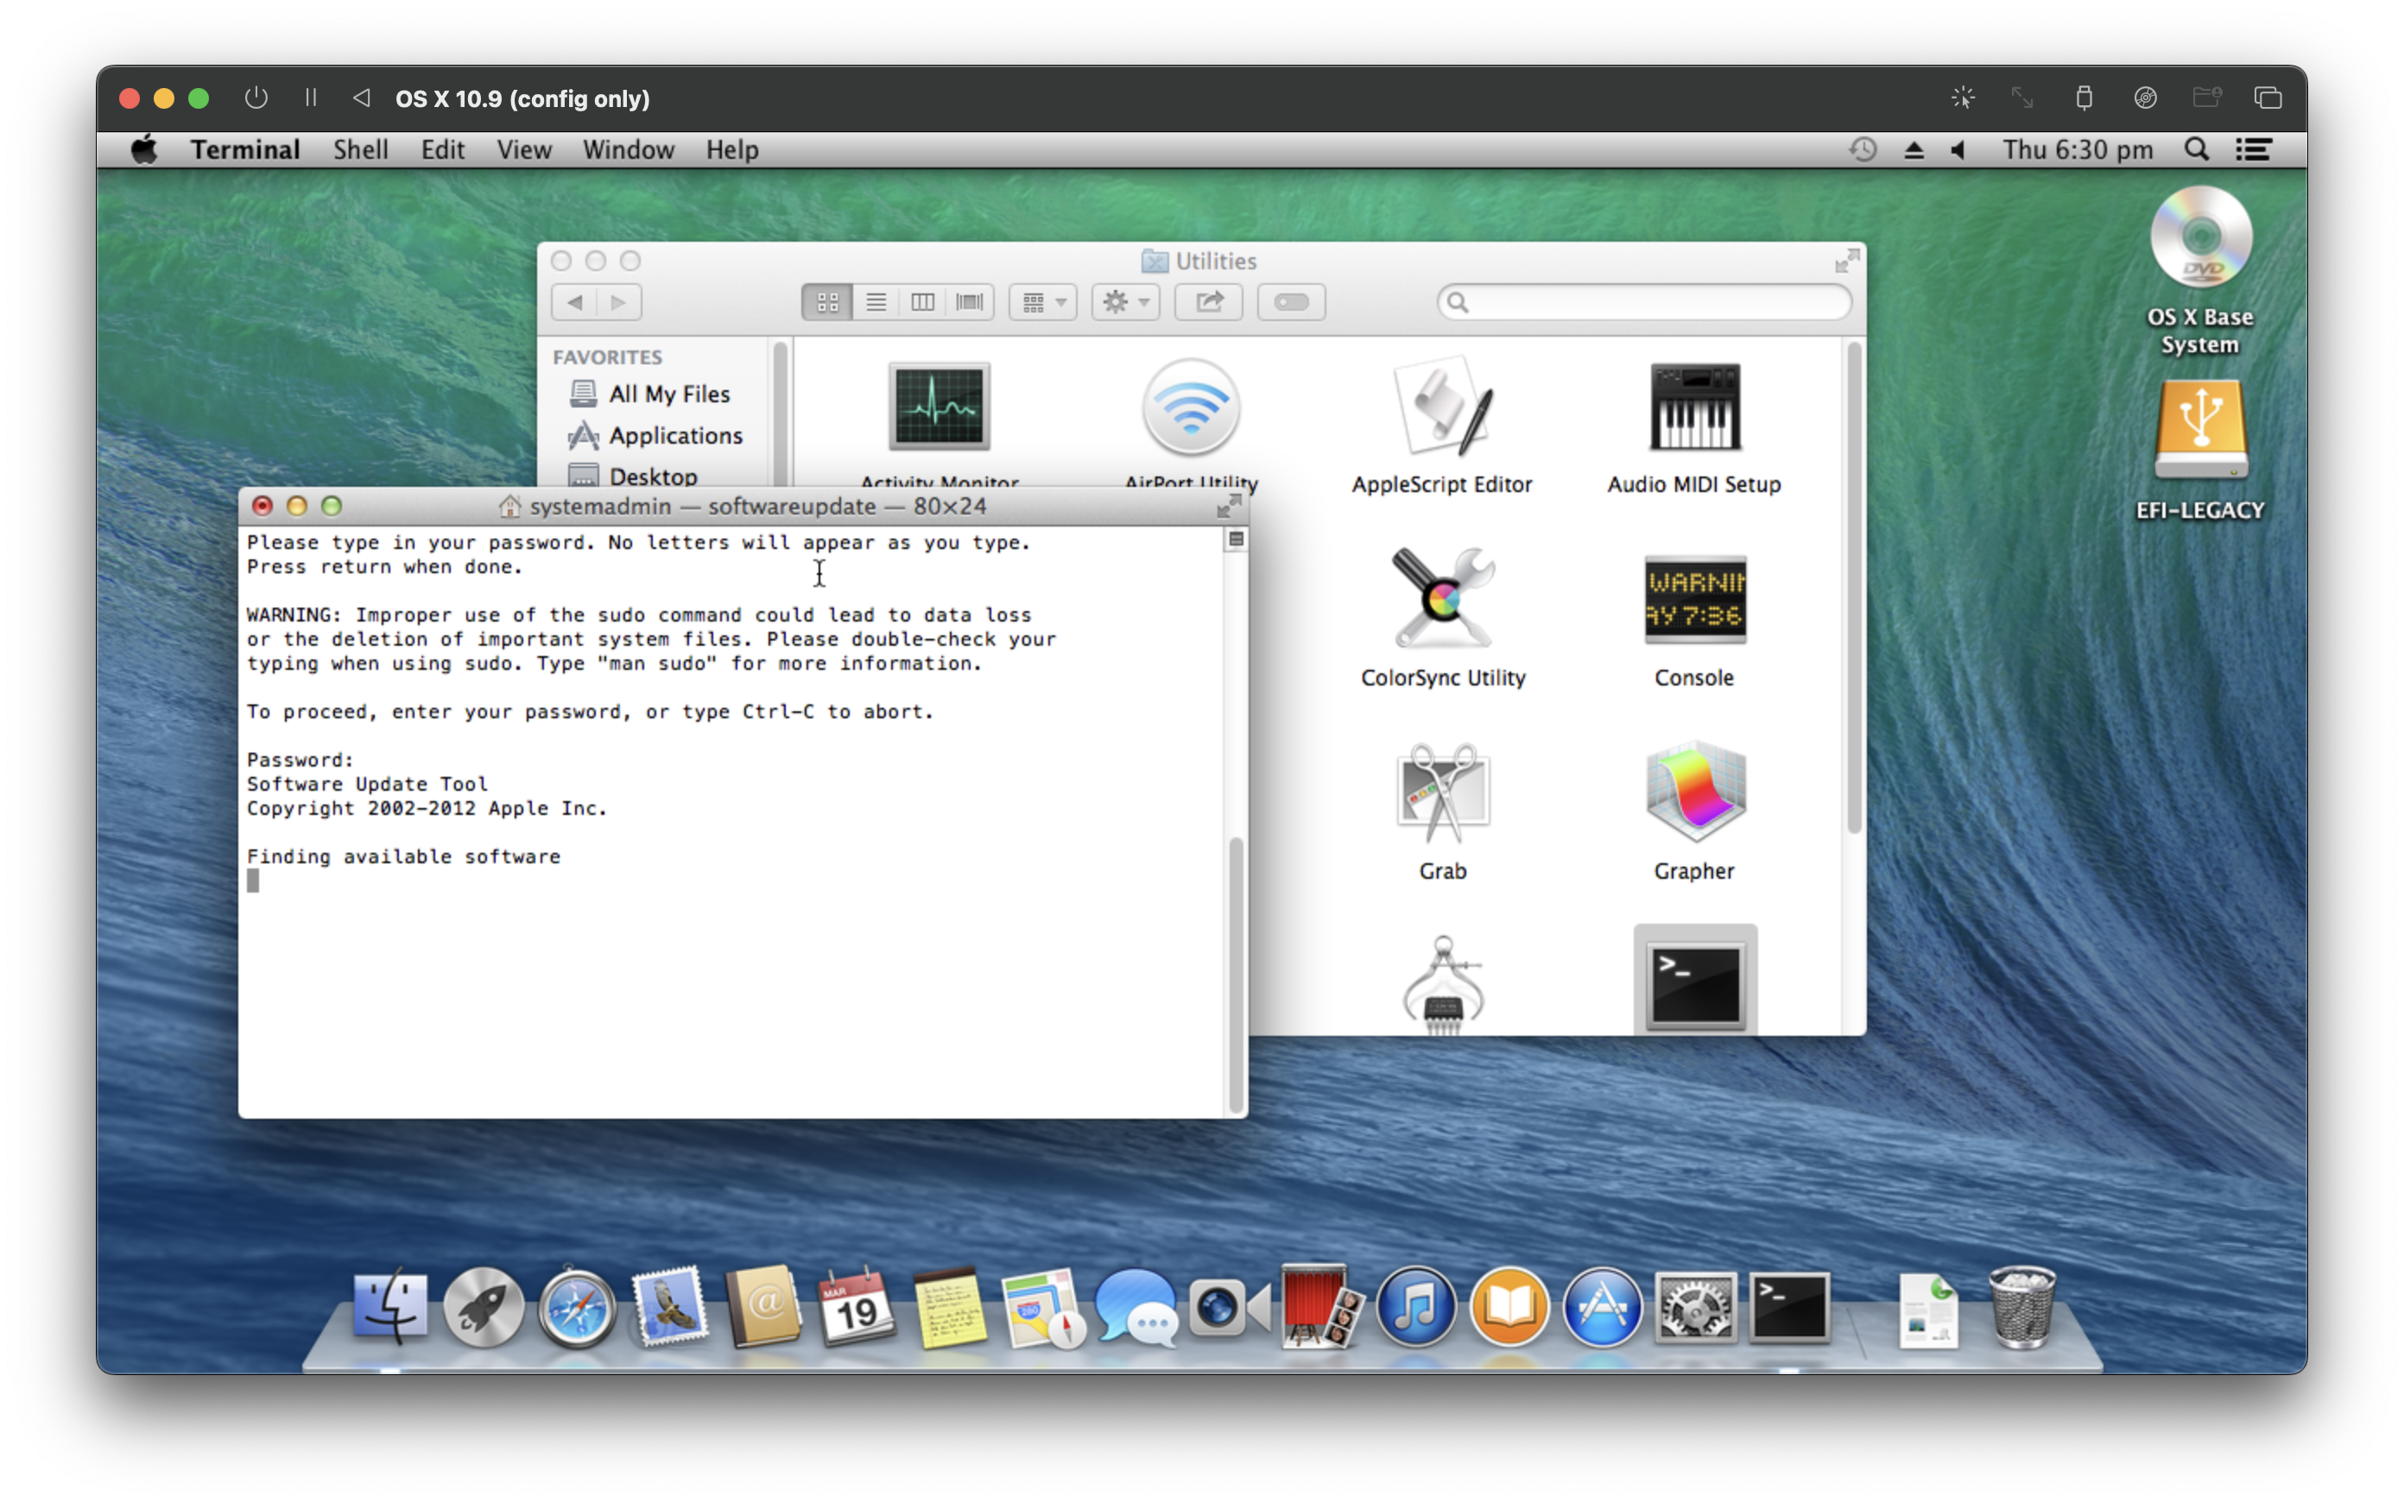Switch Finder to column view
This screenshot has height=1502, width=2404.
(923, 302)
